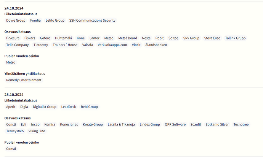
Task: Open the Viking Line tag
Action: [37, 131]
